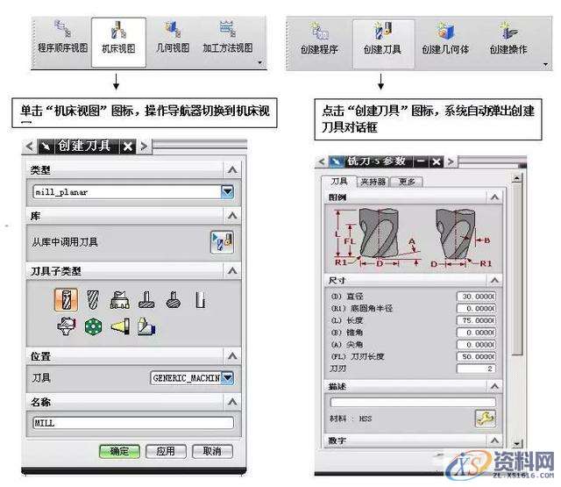Collapse the 尺寸 dimensions section

tap(494, 280)
